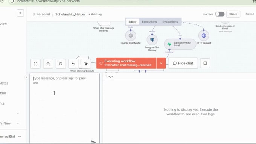The height and width of the screenshot is (144, 256).
Task: Open the Personal project breadcrumb
Action: [x=41, y=14]
